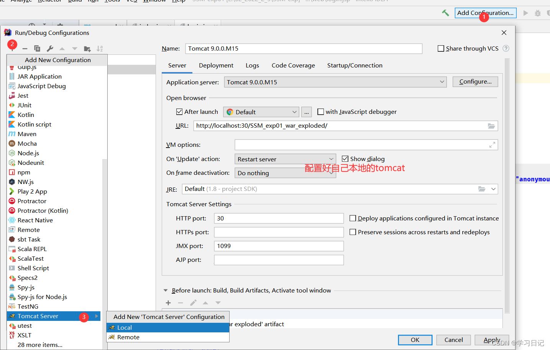Open On 'Update' action dropdown
The width and height of the screenshot is (550, 350).
pyautogui.click(x=285, y=159)
